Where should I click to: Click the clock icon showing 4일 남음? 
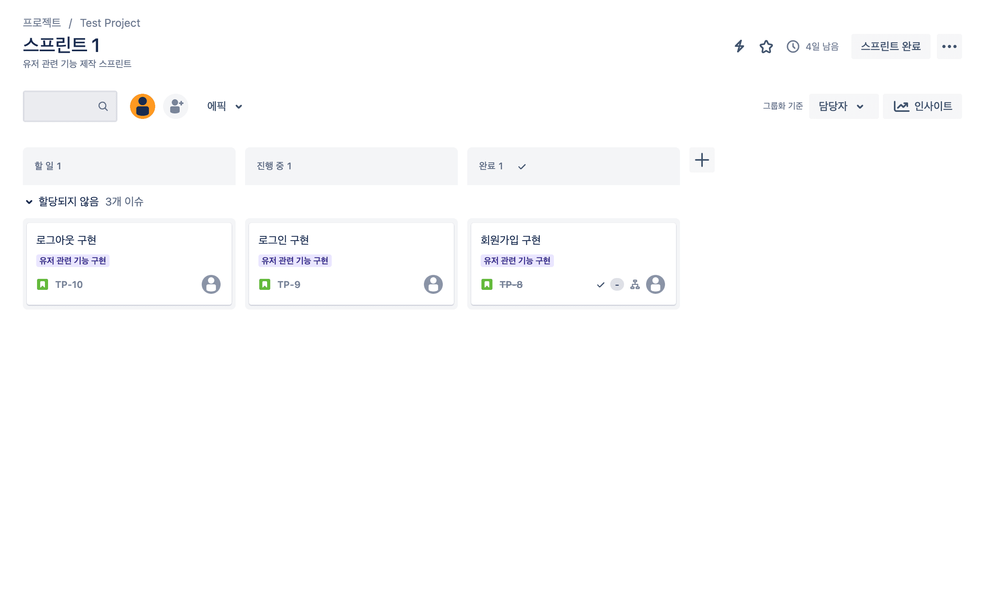792,46
